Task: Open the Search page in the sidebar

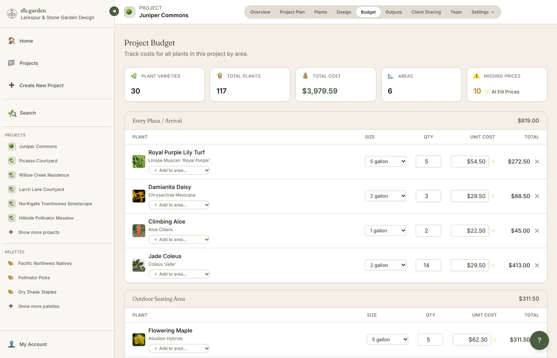Action: click(22, 113)
